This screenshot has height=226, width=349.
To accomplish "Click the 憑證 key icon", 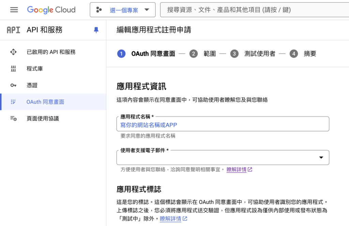I will 13,86.
